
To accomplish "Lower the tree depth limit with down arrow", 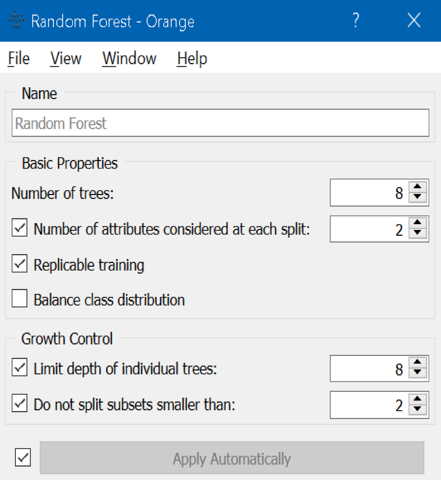I will (417, 373).
